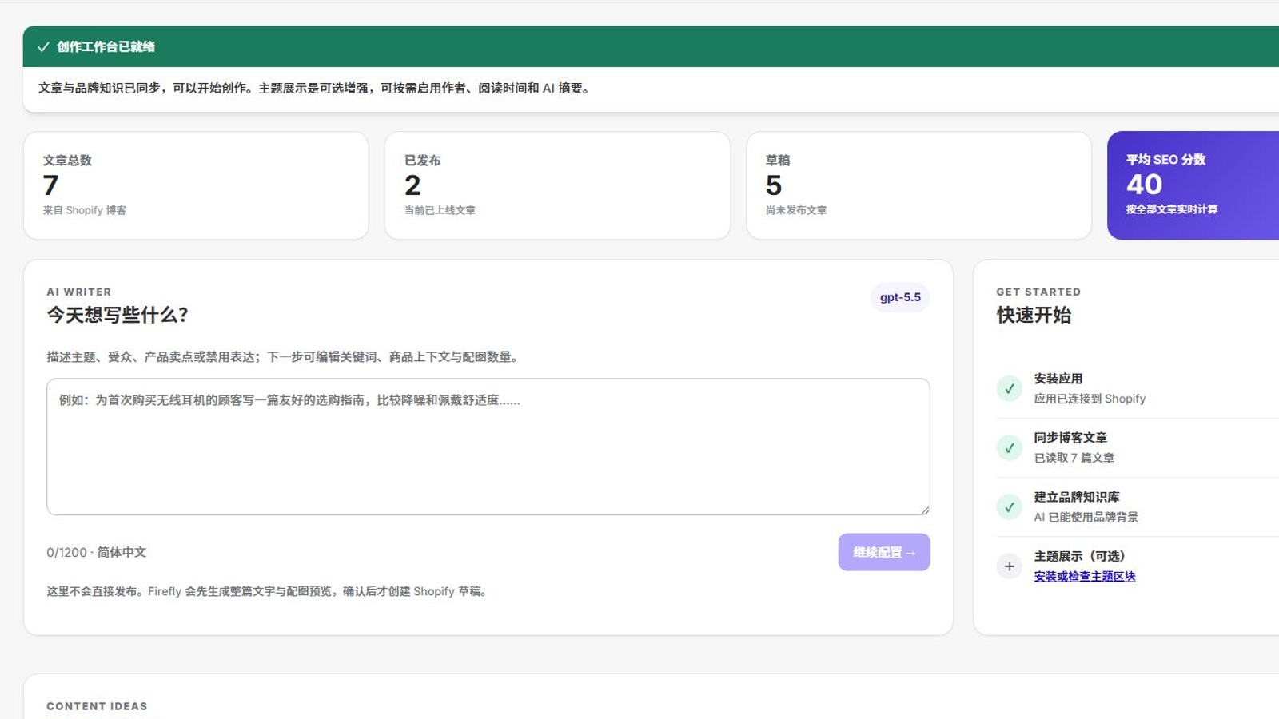The image size is (1279, 719).
Task: Click the note starting 这里不会直接发布
Action: (269, 592)
